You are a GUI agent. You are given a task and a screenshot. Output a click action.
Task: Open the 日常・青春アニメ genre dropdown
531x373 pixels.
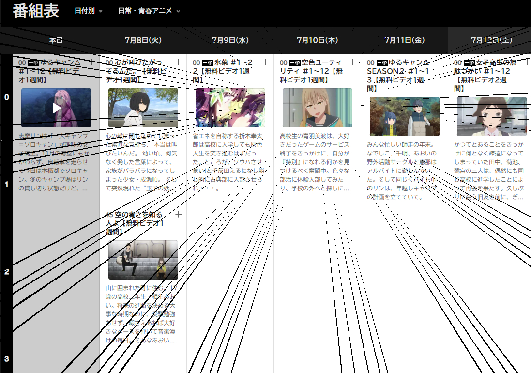[149, 11]
